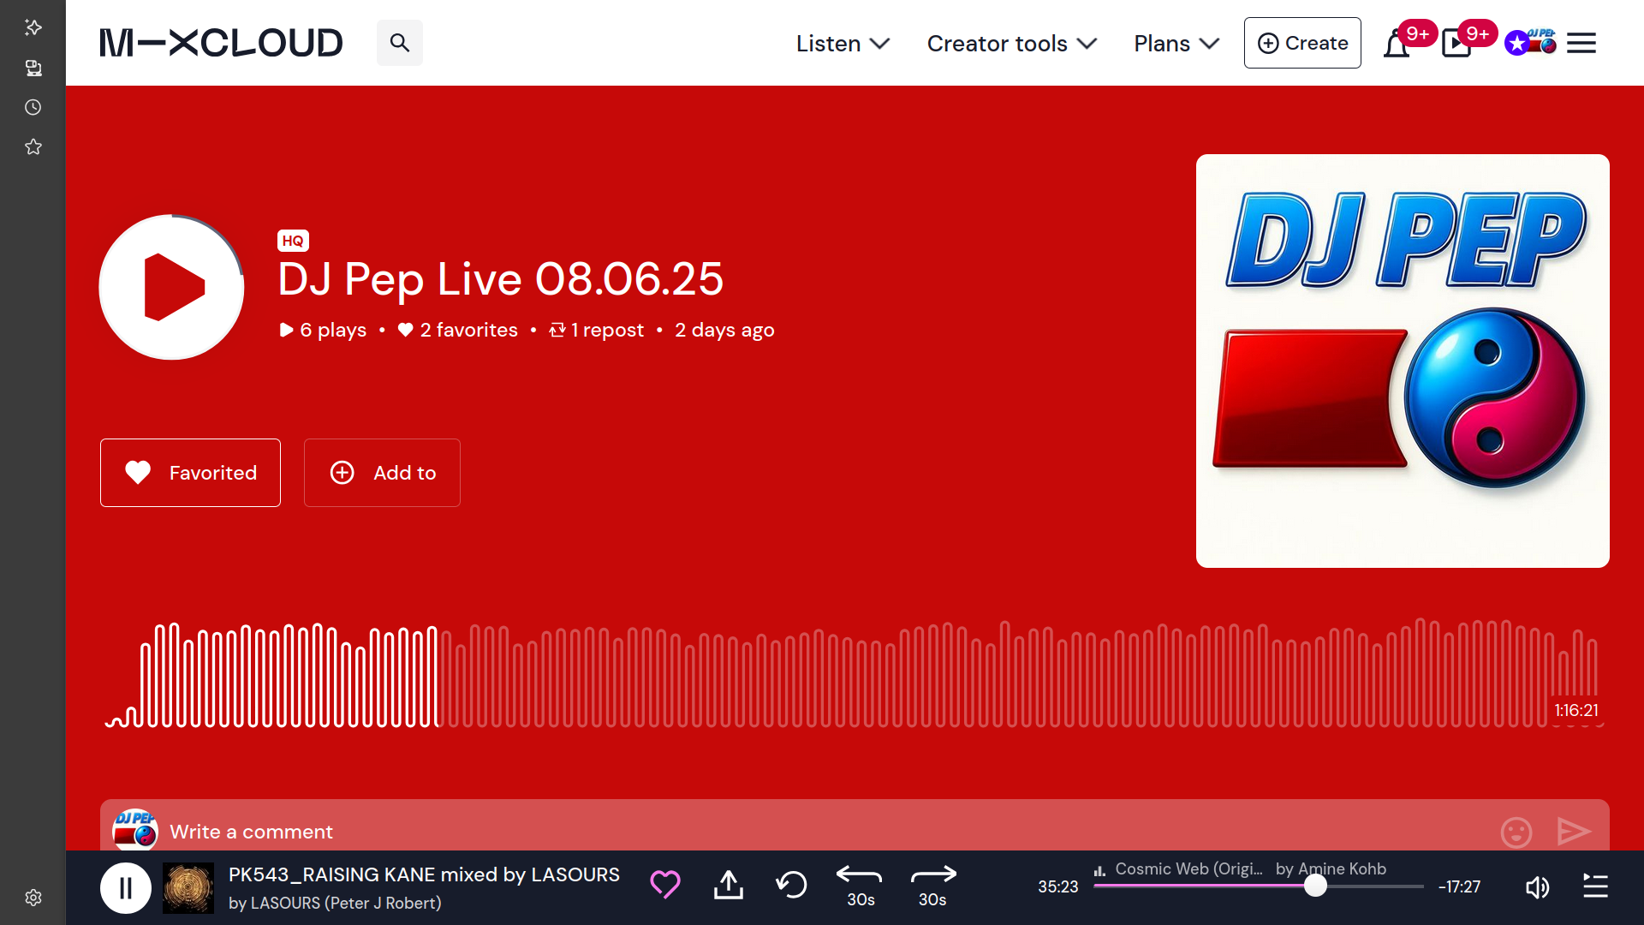Select the starred favorites sidebar icon
Viewport: 1644px width, 925px height.
click(33, 146)
